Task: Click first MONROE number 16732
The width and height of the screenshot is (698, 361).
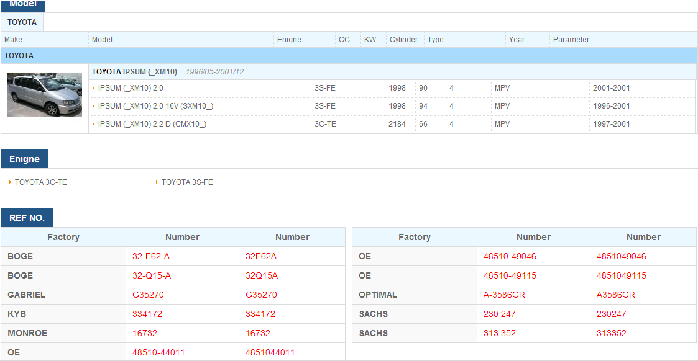Action: pyautogui.click(x=145, y=333)
